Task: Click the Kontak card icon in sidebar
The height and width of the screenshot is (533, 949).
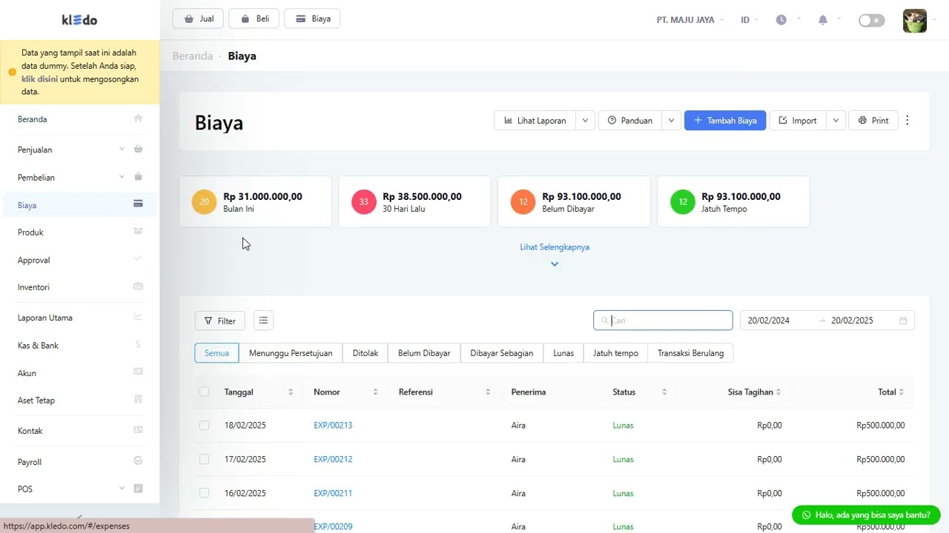Action: [x=138, y=429]
